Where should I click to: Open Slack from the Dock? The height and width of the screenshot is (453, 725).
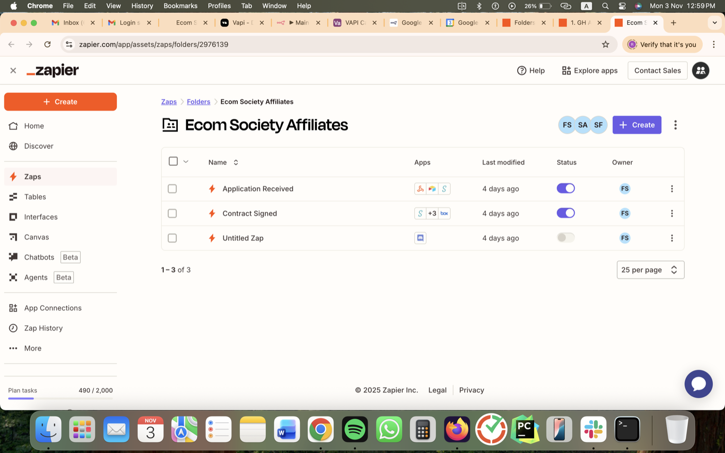(593, 429)
